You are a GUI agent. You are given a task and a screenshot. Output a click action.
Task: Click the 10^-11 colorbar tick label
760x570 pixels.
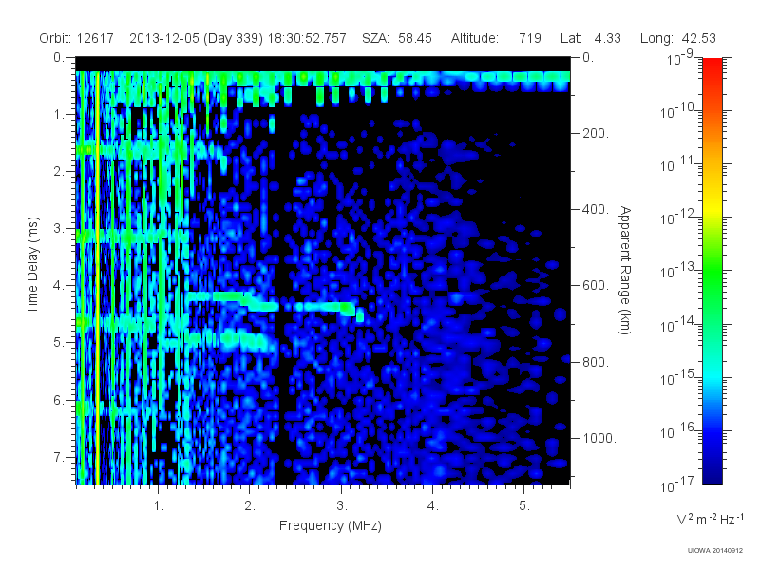[x=678, y=164]
